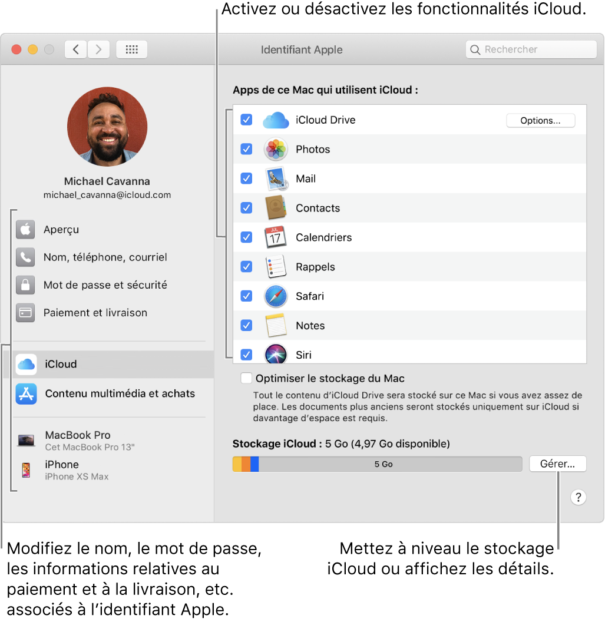Click the iCloud storage usage bar
This screenshot has height=622, width=605.
tap(377, 464)
